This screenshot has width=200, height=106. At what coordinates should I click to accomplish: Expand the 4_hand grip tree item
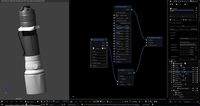pos(172,74)
